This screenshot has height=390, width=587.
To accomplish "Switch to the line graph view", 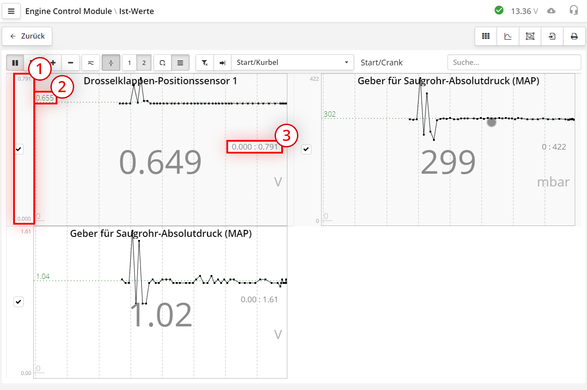I will 508,36.
